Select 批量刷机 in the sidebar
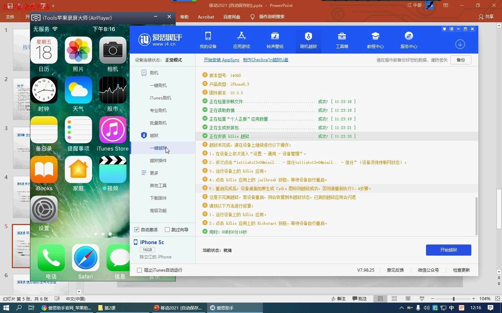The width and height of the screenshot is (502, 313). tap(158, 123)
